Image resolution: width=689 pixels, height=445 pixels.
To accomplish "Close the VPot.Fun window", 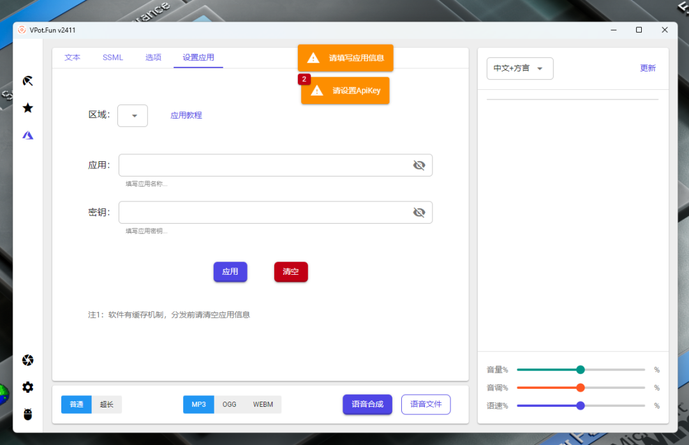I will click(664, 30).
